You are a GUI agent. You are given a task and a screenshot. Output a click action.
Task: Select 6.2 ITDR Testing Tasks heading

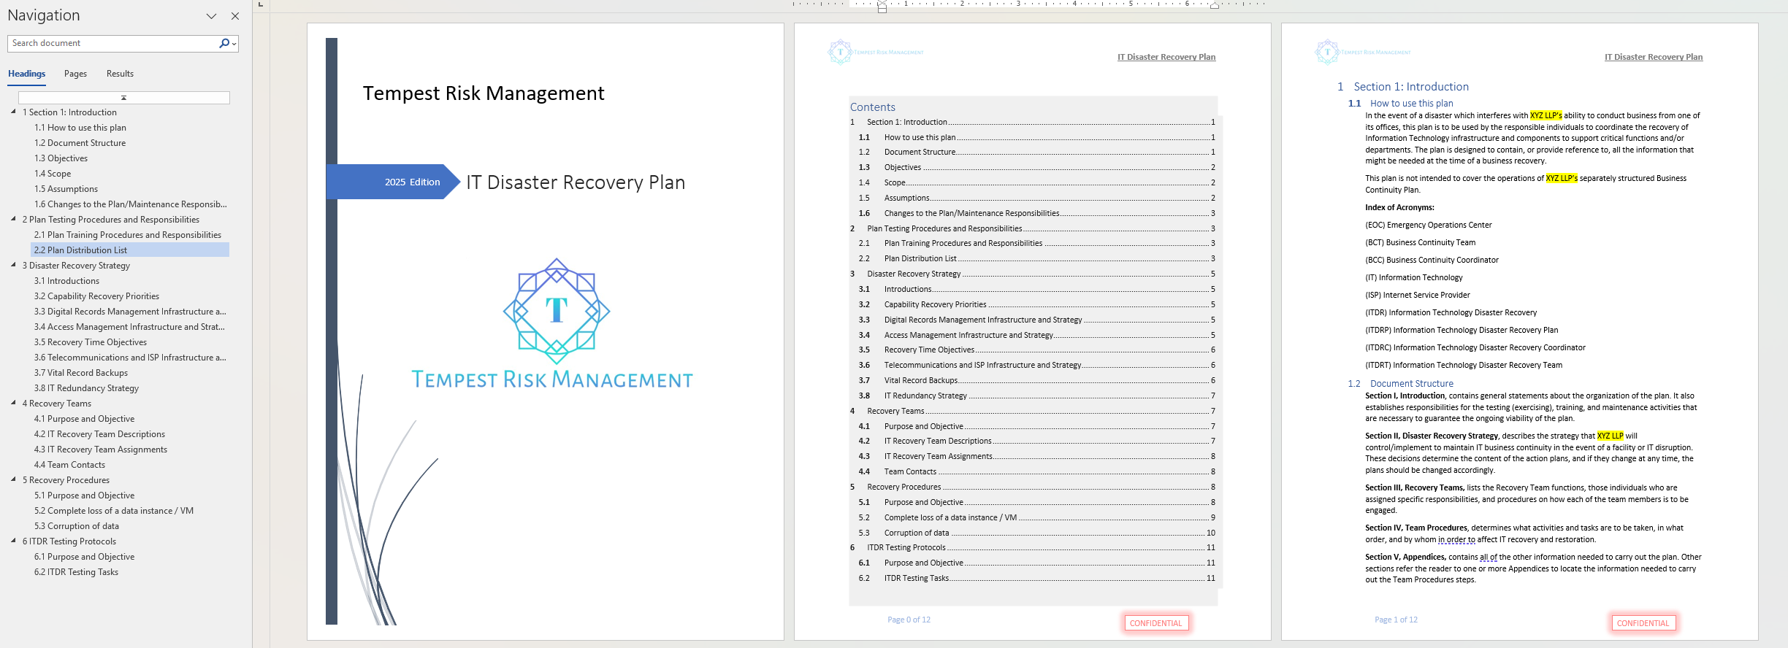[x=76, y=572]
